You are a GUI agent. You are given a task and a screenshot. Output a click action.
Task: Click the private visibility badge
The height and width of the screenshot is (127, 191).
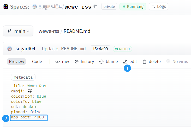coord(109,7)
